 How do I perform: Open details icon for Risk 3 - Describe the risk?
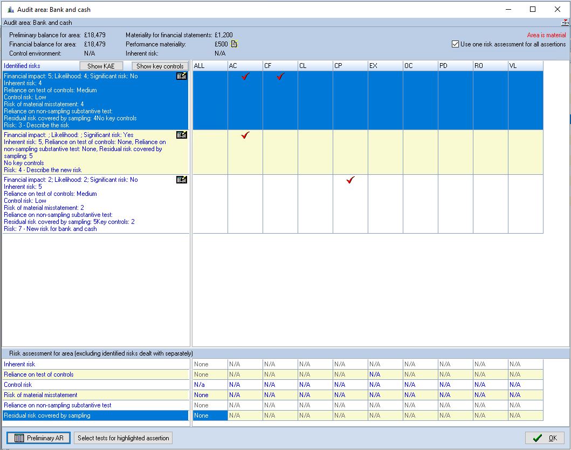[181, 76]
